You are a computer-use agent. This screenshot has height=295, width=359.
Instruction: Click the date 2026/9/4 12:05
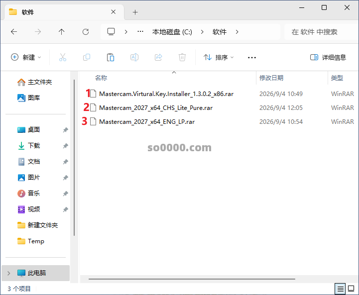pyautogui.click(x=281, y=108)
